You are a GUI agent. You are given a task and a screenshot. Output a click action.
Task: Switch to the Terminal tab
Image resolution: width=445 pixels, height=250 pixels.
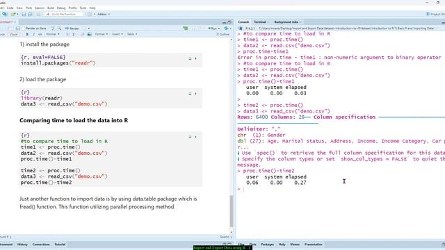coord(260,22)
